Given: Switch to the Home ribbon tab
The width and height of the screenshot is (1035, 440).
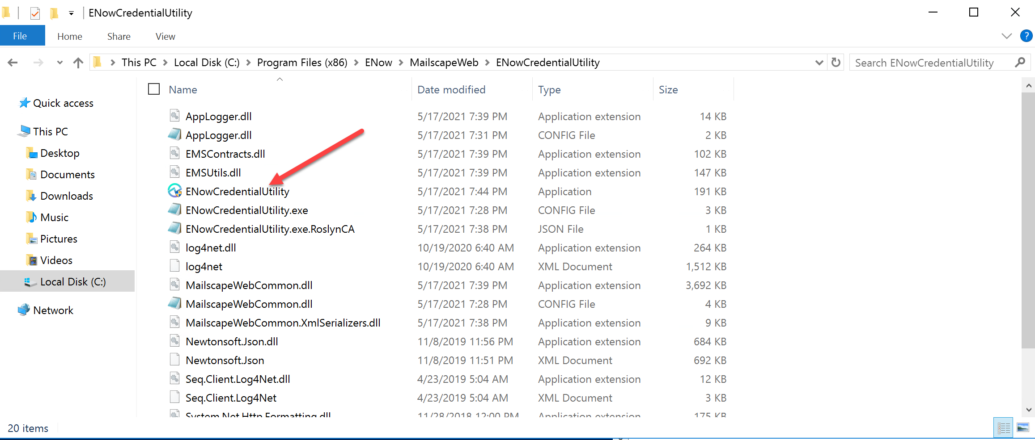Looking at the screenshot, I should 70,37.
